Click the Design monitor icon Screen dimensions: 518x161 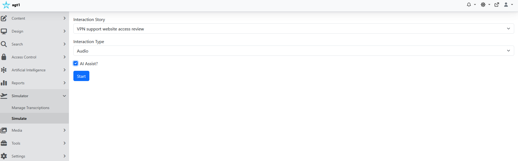(x=4, y=31)
